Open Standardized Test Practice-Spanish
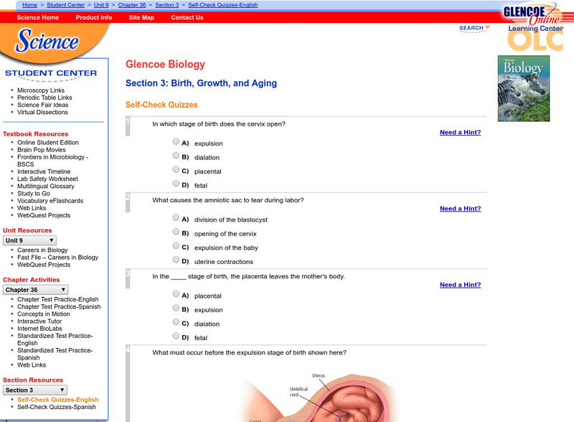Screen dimensions: 574x422 tap(55, 354)
